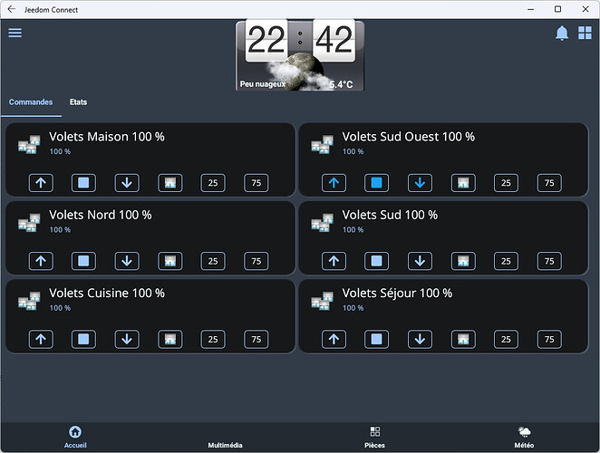The image size is (600, 453).
Task: Set Volets Maison to 75
Action: click(x=256, y=183)
